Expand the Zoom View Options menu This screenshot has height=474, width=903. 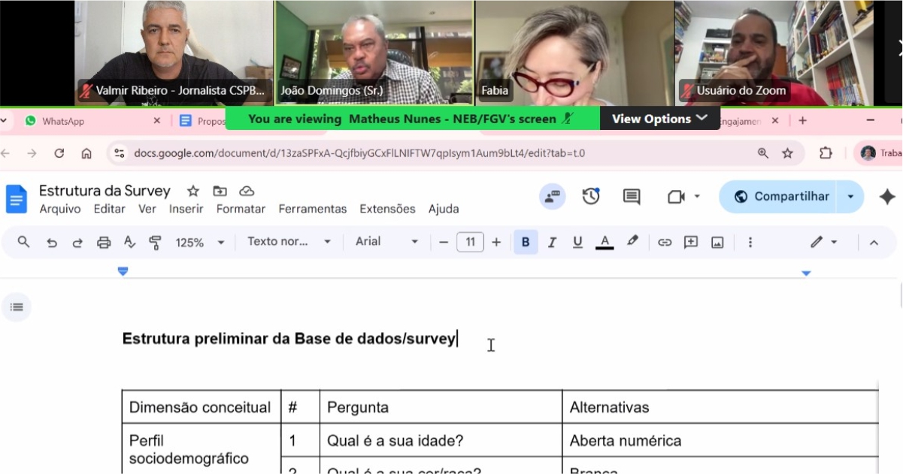pos(659,119)
